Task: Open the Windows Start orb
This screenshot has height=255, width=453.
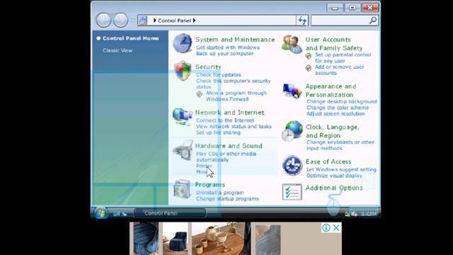Action: coord(101,213)
